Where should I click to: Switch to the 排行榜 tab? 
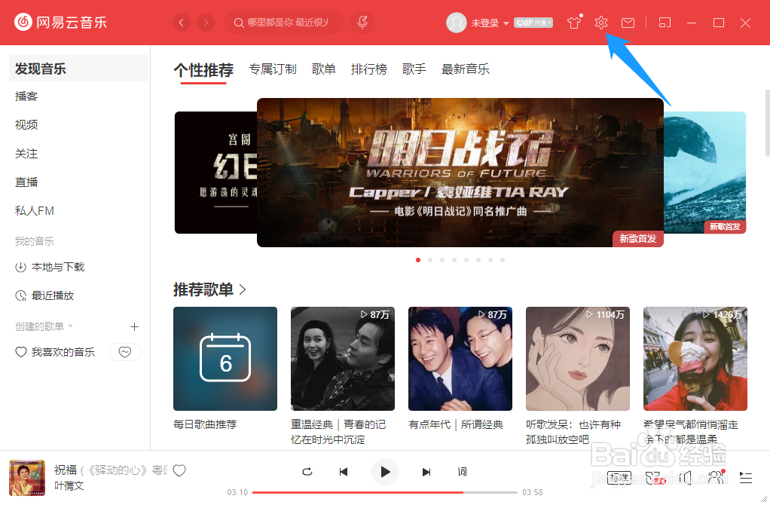coord(368,69)
